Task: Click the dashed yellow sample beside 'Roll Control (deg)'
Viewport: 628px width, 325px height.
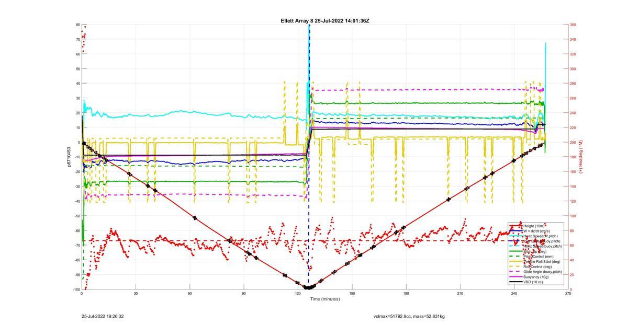Action: pyautogui.click(x=516, y=266)
